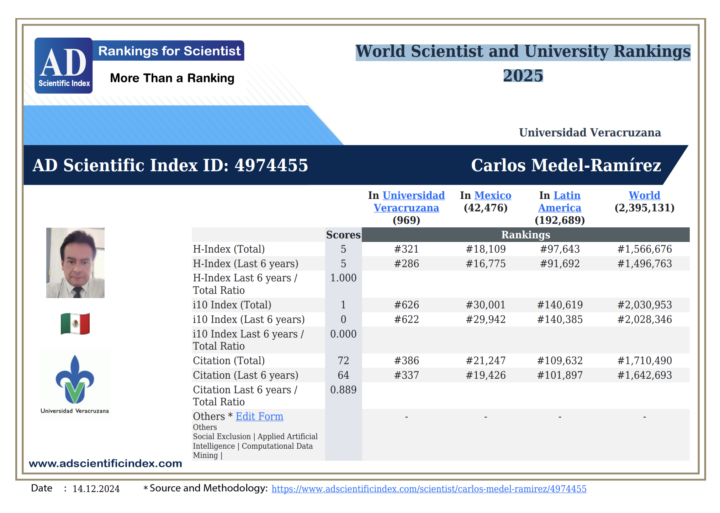The height and width of the screenshot is (513, 720).
Task: Click the Rankings header bar
Action: (525, 235)
